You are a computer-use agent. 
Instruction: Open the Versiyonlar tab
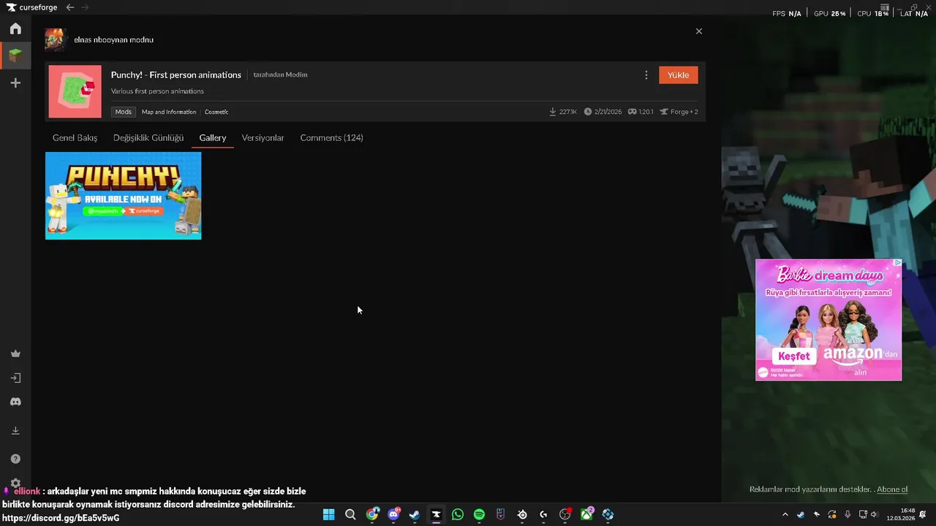(x=263, y=137)
